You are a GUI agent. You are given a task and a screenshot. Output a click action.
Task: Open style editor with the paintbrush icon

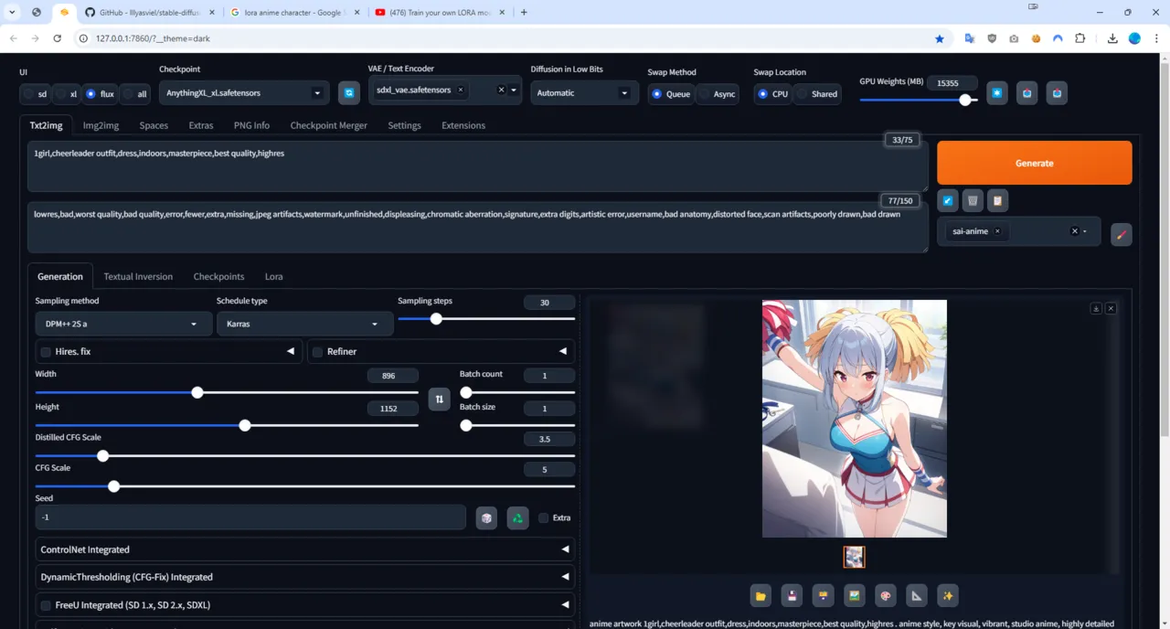click(x=1122, y=234)
